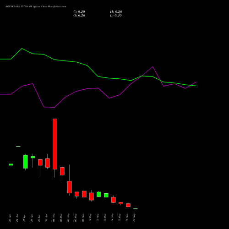Image resolution: width=229 pixels, height=229 pixels.
Task: Select the red candle for 11 May
Action: coord(92,196)
